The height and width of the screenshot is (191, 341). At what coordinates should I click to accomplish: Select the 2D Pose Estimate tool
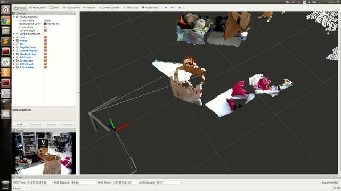(109, 8)
